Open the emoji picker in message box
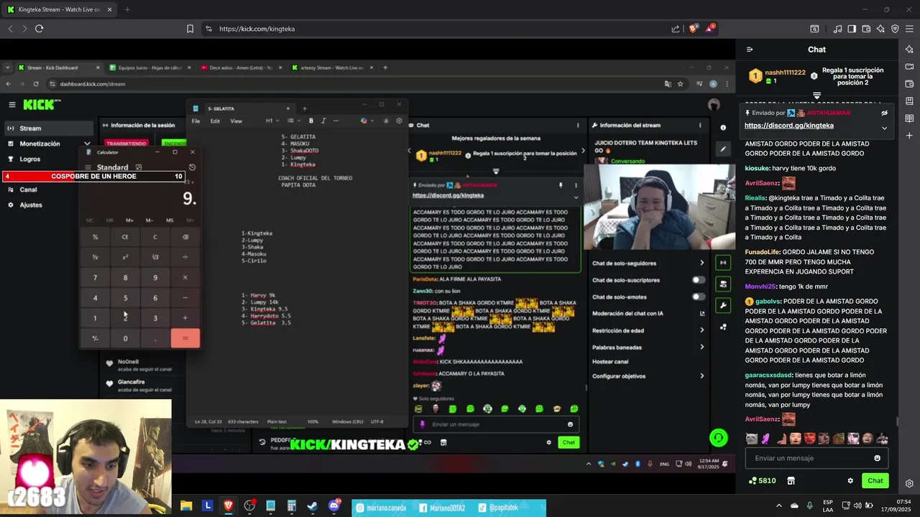 point(877,458)
